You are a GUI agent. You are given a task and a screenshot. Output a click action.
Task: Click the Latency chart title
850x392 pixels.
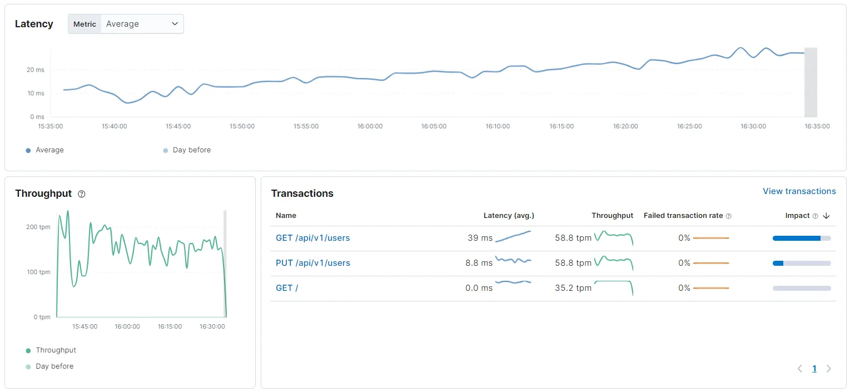tap(34, 24)
